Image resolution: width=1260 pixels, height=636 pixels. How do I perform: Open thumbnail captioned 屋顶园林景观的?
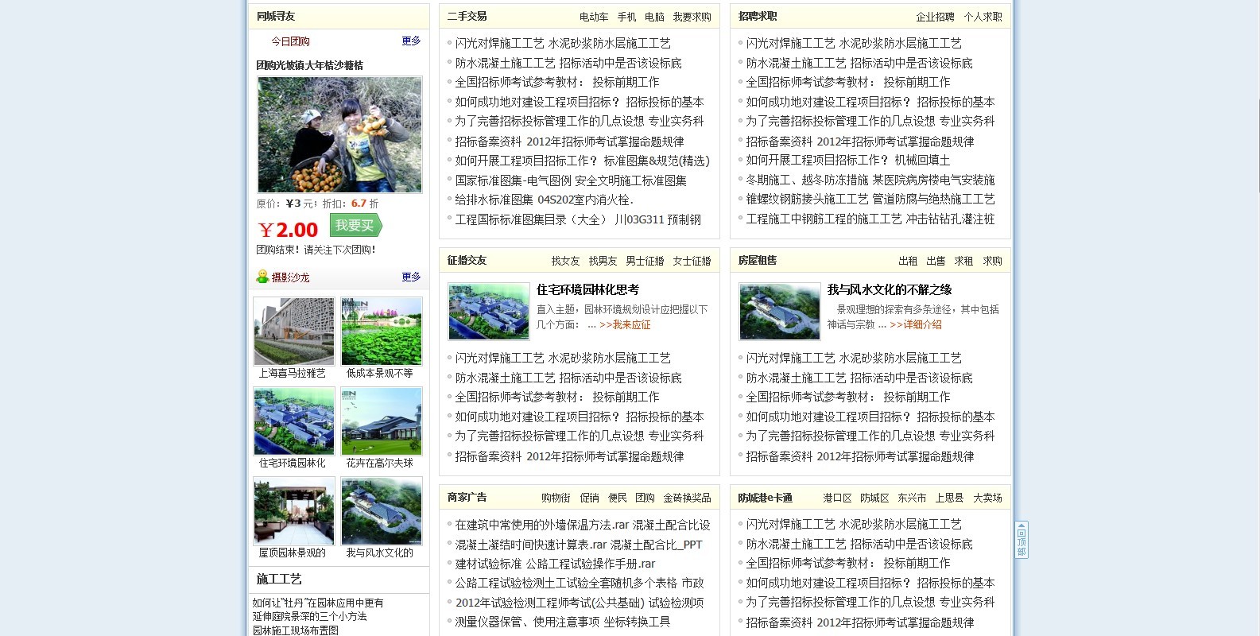pyautogui.click(x=294, y=511)
